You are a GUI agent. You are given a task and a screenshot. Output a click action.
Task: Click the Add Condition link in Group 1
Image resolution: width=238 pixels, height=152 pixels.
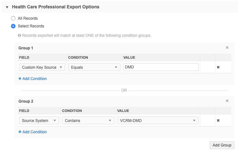click(x=35, y=79)
